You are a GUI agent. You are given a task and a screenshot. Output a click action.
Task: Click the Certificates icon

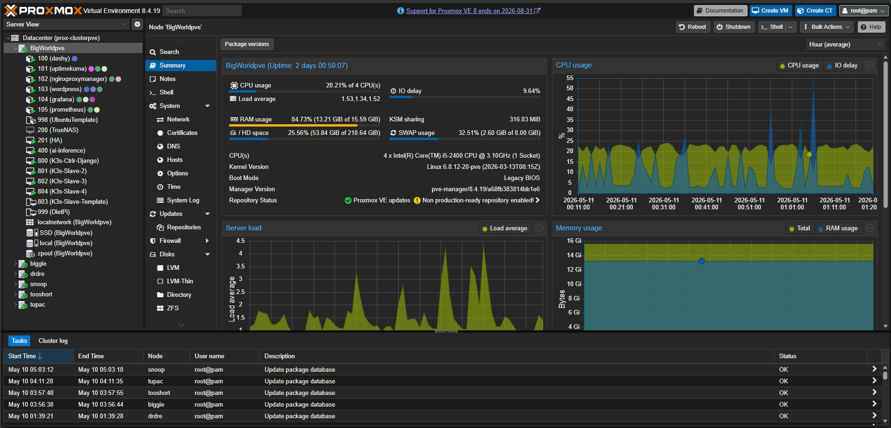160,133
